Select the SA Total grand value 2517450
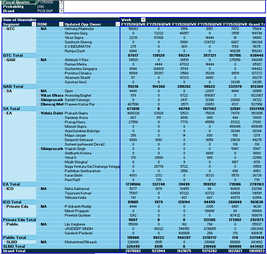267x254 pixels. (257, 108)
